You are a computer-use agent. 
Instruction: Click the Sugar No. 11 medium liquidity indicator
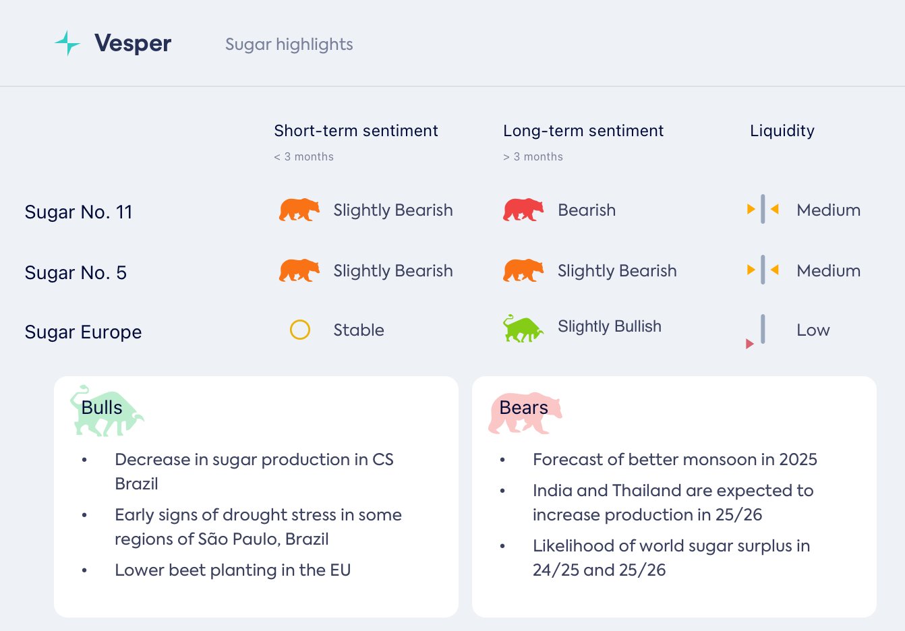pyautogui.click(x=763, y=209)
